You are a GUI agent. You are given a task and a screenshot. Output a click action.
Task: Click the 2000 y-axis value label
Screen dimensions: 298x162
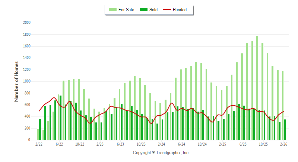[26, 23]
